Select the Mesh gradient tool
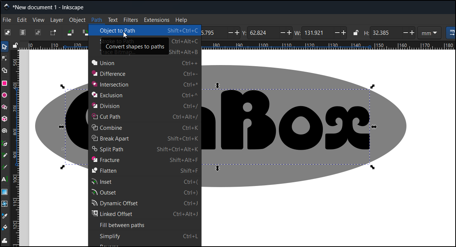 pos(4,204)
